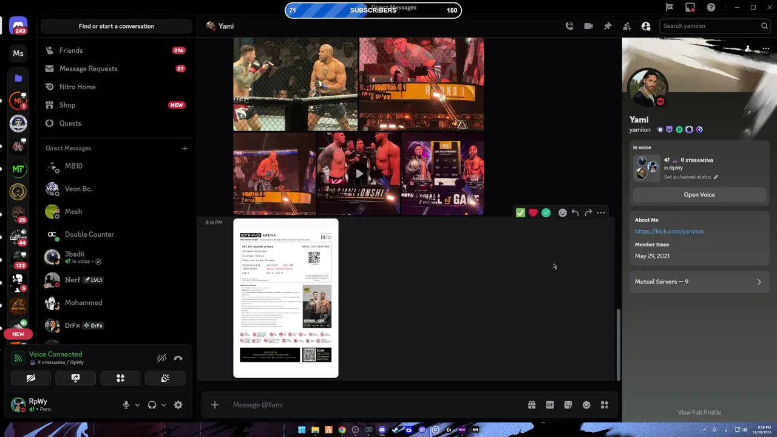
Task: Go to Nitro Home
Action: [x=117, y=87]
